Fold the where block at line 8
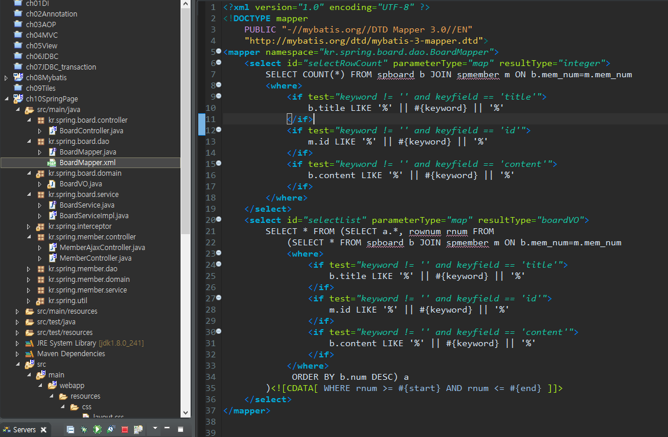 coord(218,85)
